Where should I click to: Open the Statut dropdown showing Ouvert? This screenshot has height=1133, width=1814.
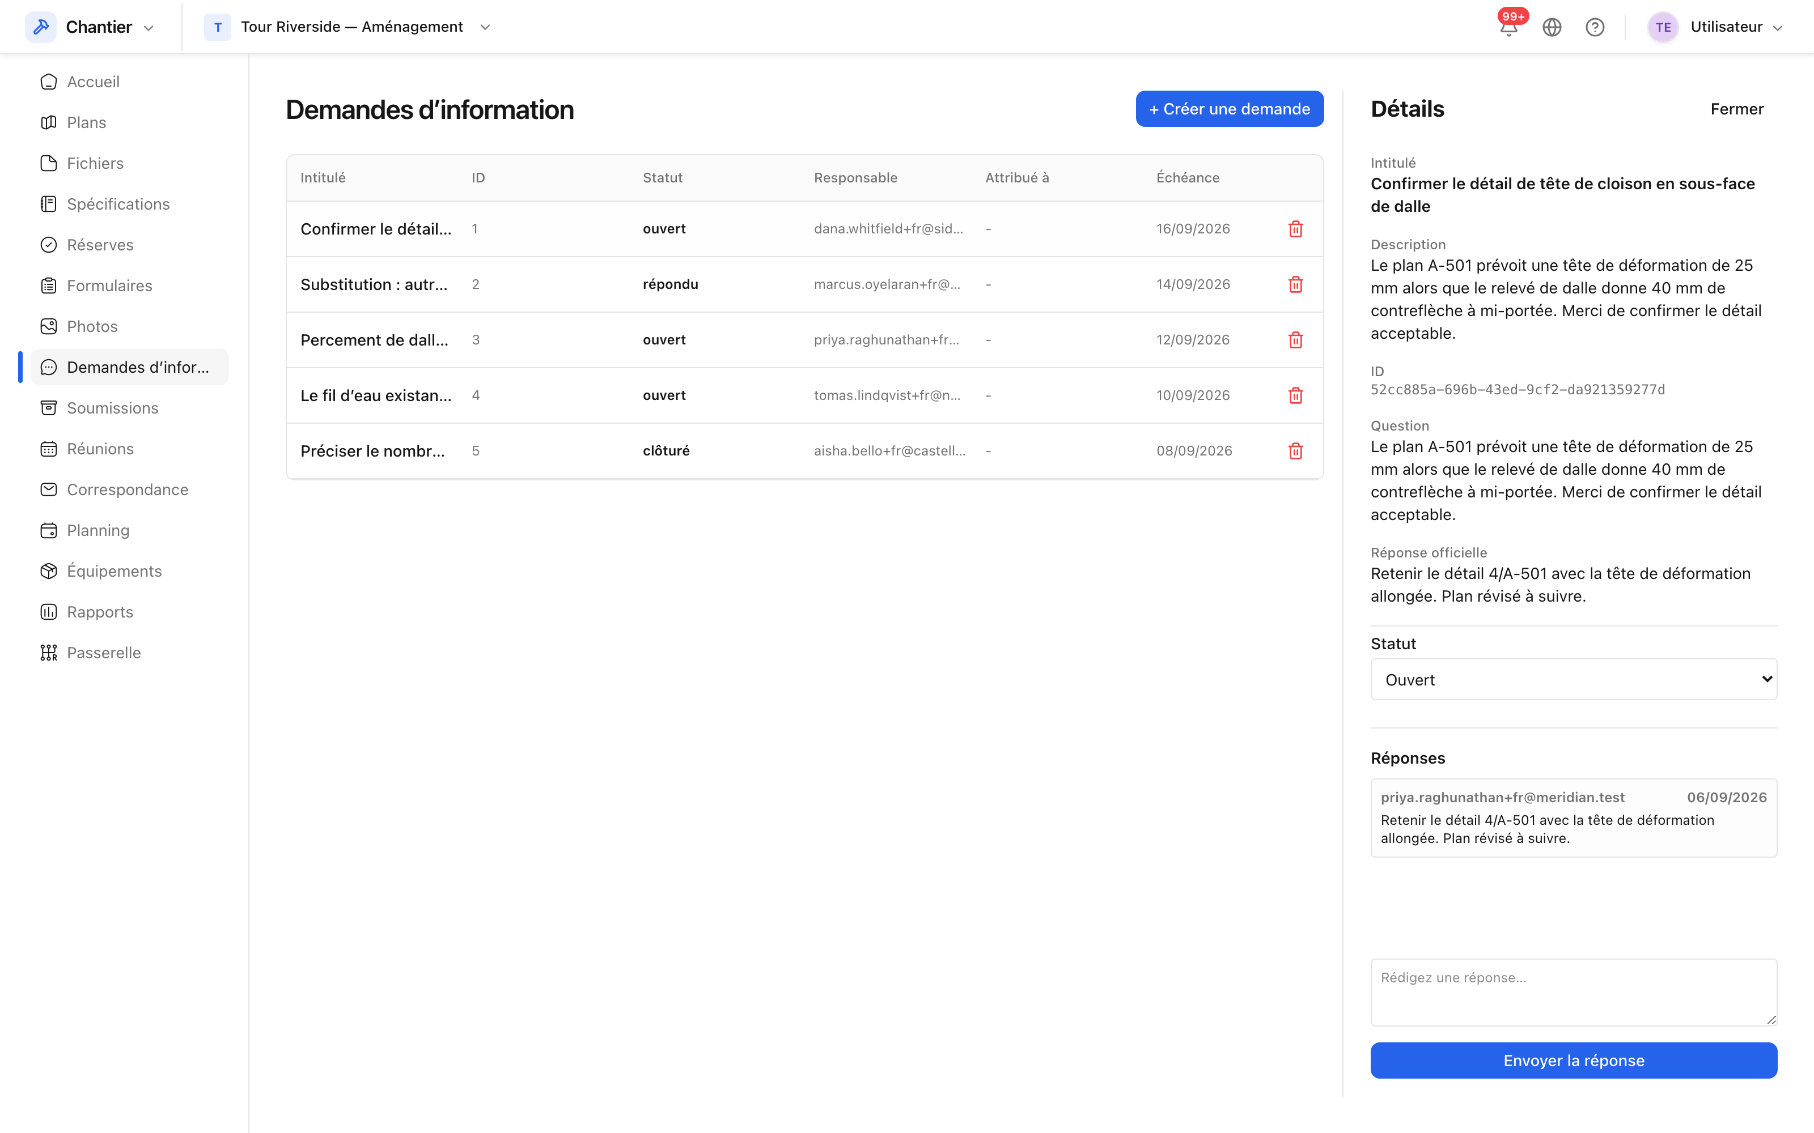(x=1574, y=679)
